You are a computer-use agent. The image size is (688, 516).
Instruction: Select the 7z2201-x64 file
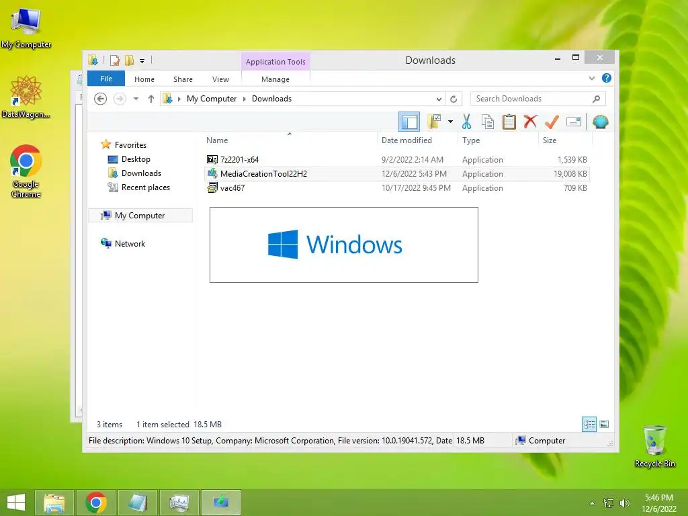(396, 160)
